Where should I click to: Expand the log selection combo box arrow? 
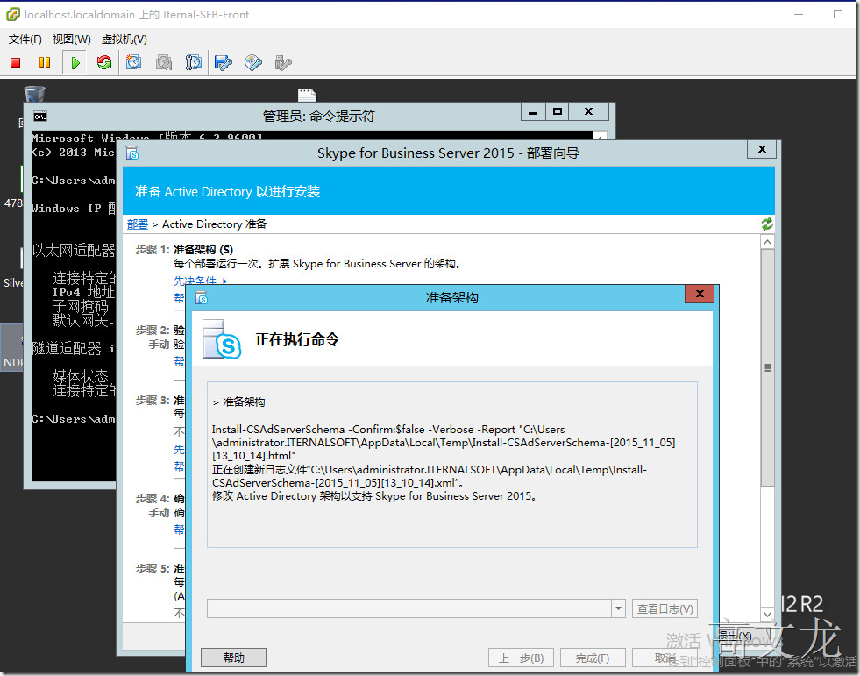point(618,608)
